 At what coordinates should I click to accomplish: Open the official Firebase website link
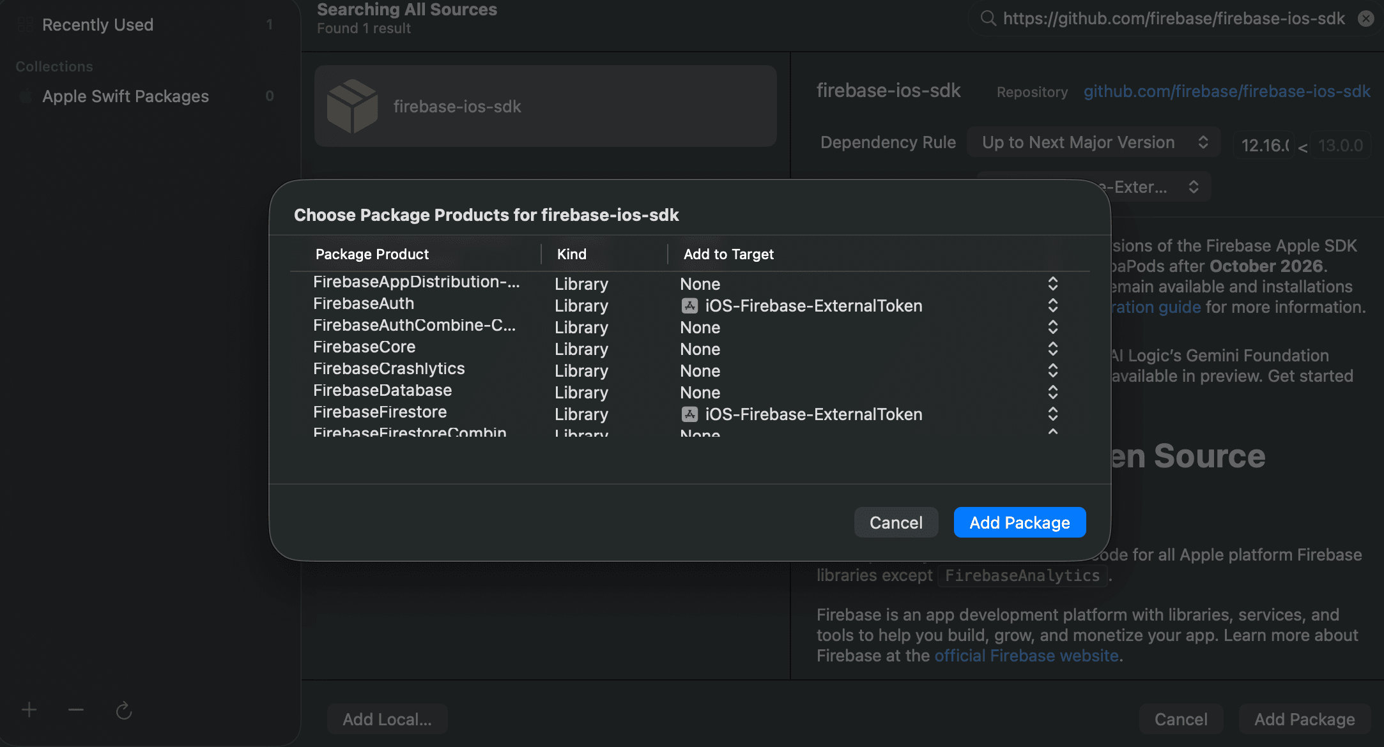1026,656
